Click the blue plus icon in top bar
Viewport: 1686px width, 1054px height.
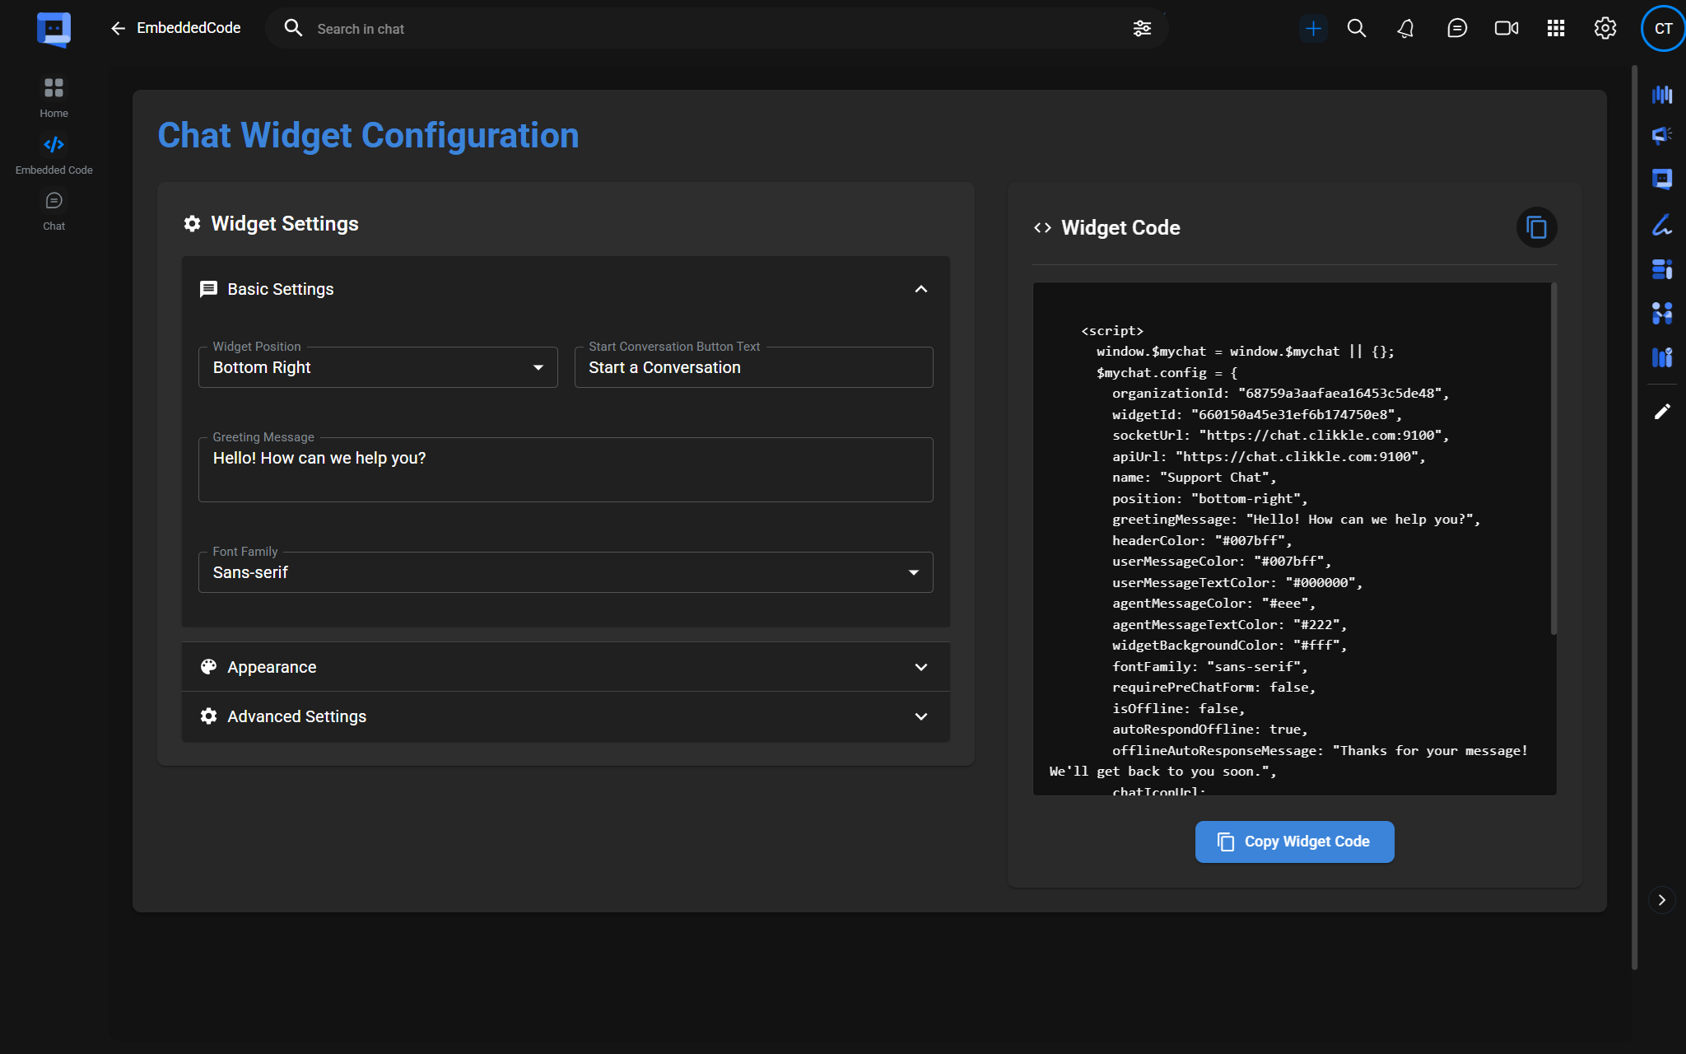point(1313,29)
